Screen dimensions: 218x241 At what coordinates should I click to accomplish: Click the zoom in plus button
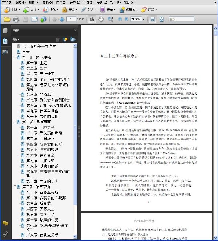click(x=126, y=19)
